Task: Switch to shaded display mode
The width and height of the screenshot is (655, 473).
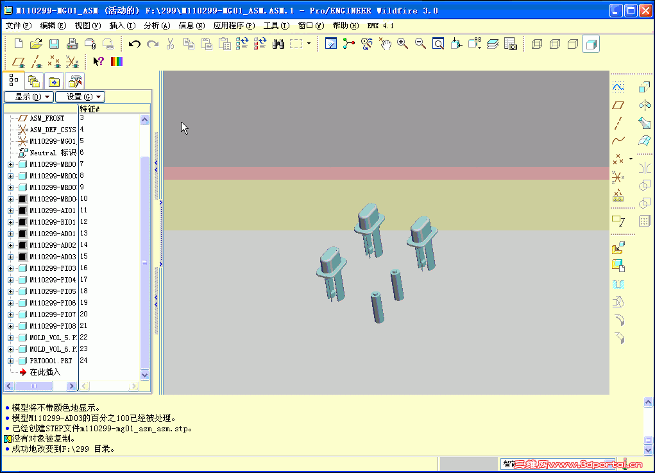Action: (591, 44)
